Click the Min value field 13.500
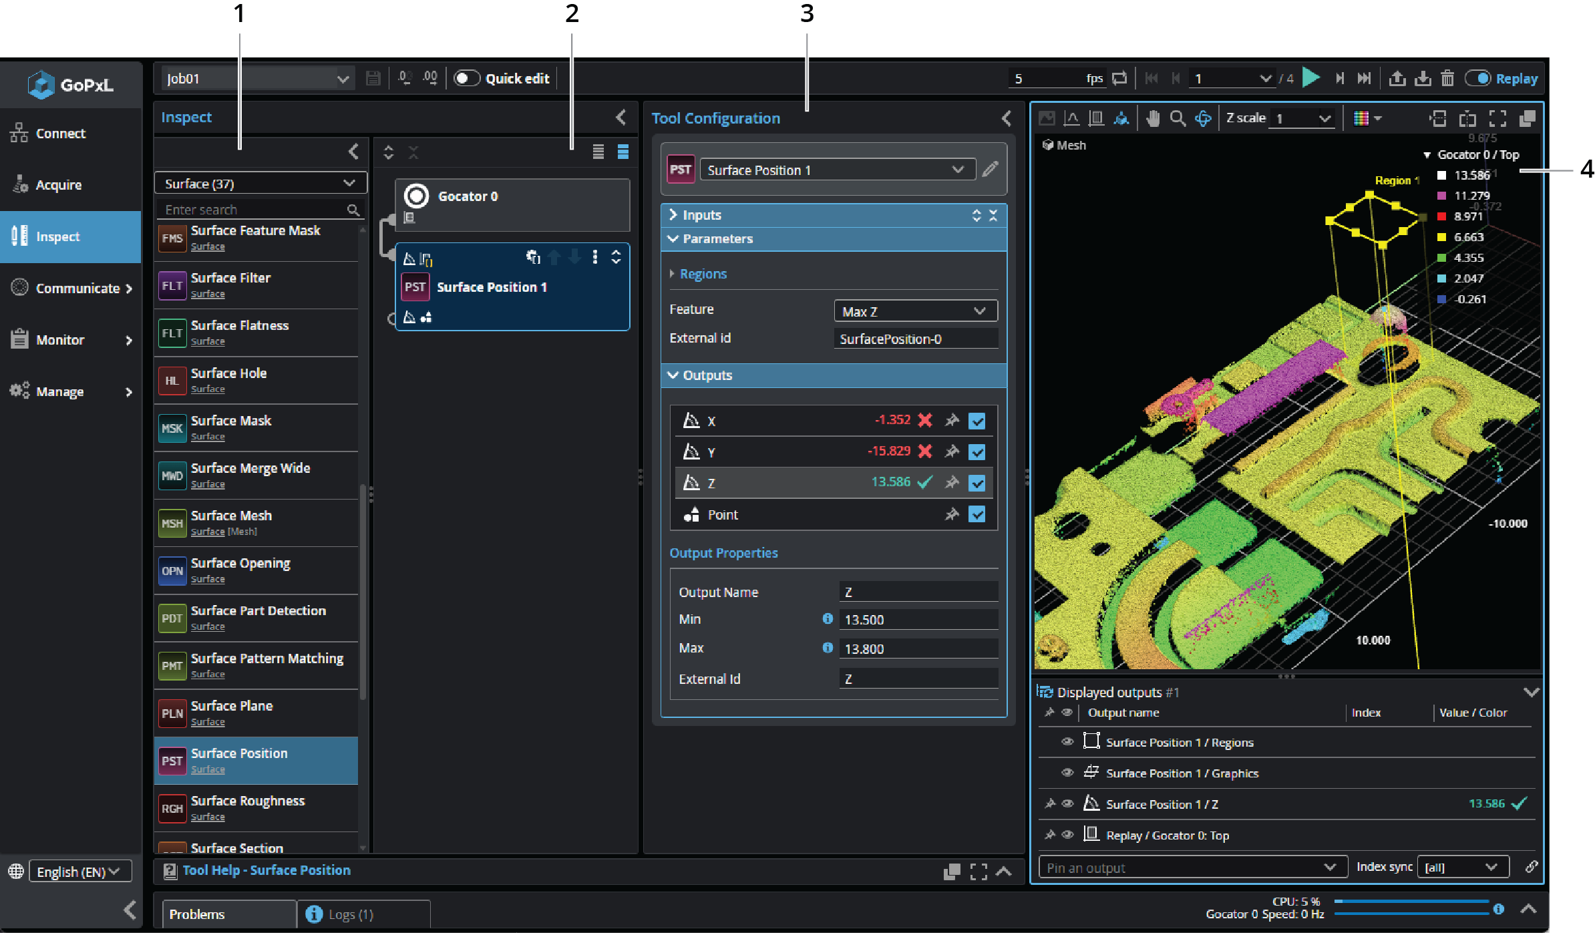Screen dimensions: 1595x933 [x=918, y=619]
